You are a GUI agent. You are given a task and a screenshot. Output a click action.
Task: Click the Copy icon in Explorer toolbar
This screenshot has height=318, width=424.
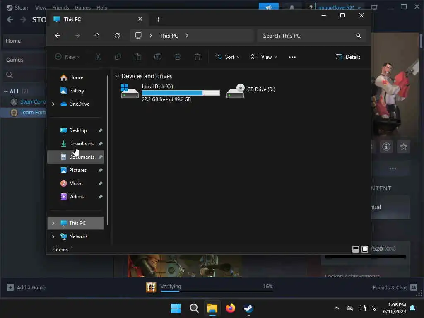tap(118, 57)
